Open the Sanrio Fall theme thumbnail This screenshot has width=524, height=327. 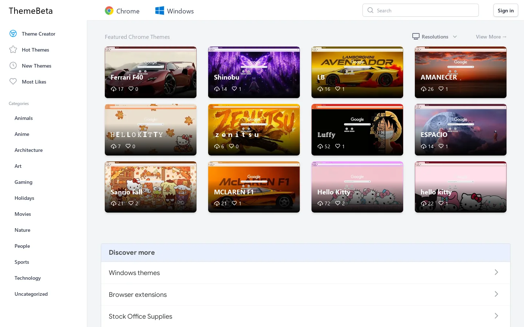[x=151, y=187]
